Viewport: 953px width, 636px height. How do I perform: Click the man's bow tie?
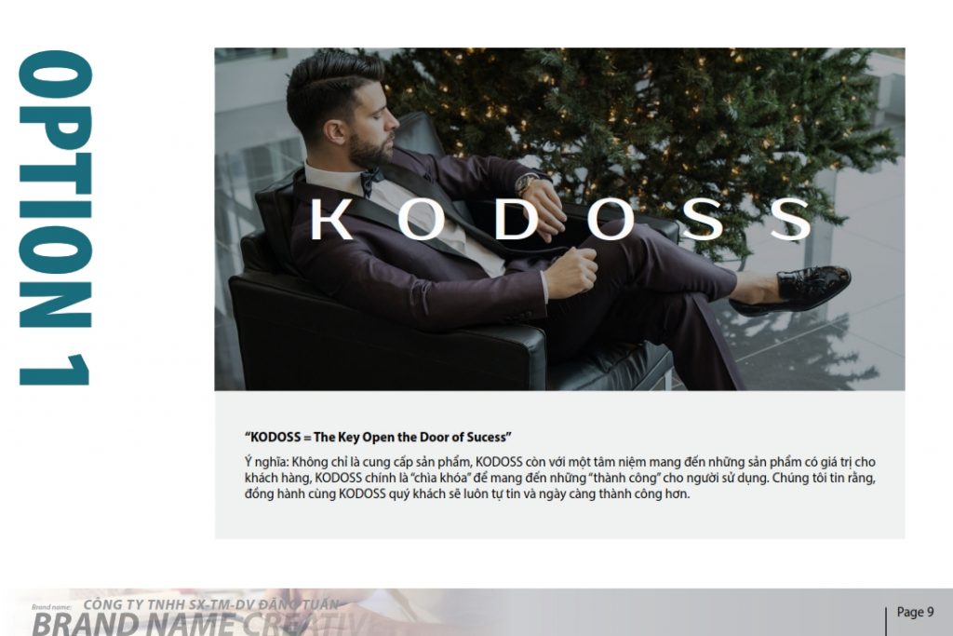(x=370, y=180)
